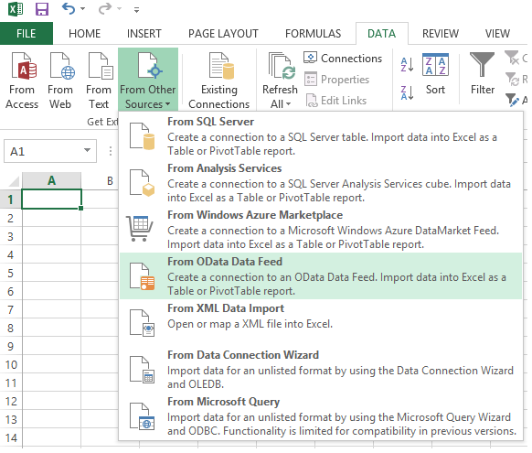Click the Sort A to Z icon
Screen dimensions: 532x453
point(408,65)
